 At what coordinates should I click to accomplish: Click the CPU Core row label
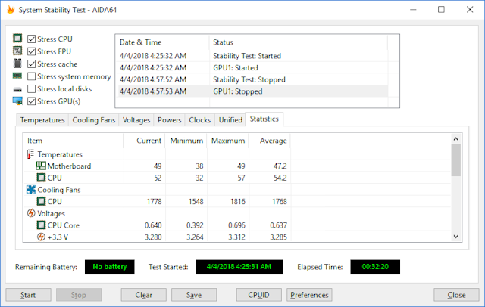tap(64, 225)
